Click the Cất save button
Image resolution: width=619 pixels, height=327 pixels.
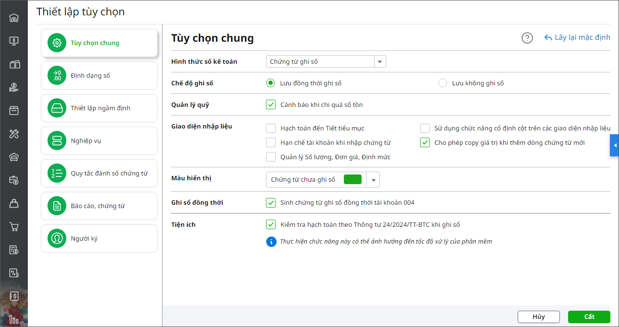(589, 317)
